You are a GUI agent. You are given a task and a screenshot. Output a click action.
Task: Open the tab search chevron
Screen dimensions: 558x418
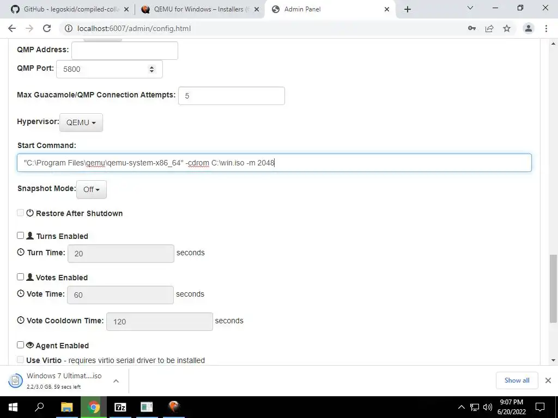[x=470, y=8]
